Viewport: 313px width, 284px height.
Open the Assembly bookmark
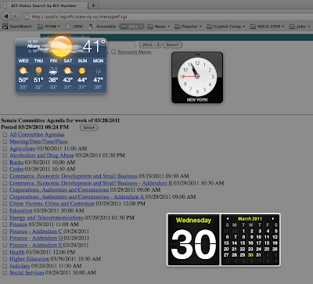[x=103, y=27]
